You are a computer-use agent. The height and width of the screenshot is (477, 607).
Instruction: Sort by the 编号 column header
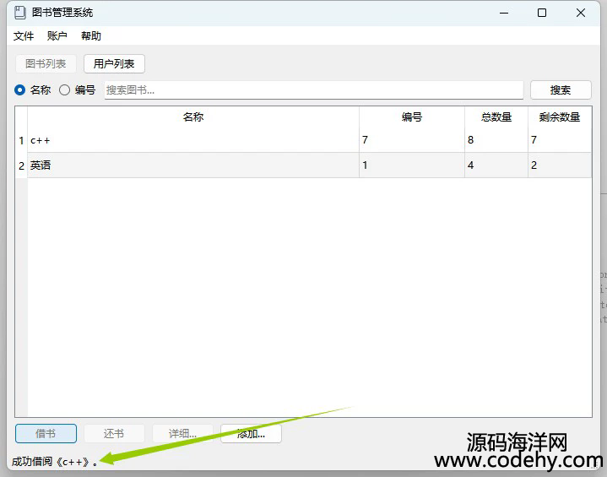412,117
